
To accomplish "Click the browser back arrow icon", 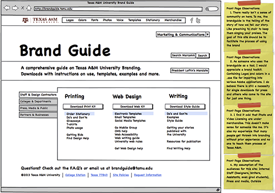I will click(x=7, y=8).
